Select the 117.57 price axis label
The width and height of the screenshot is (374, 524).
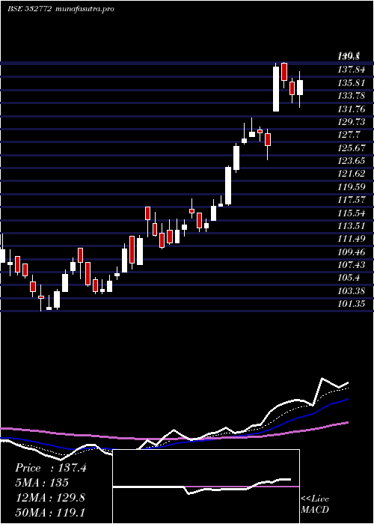click(351, 200)
